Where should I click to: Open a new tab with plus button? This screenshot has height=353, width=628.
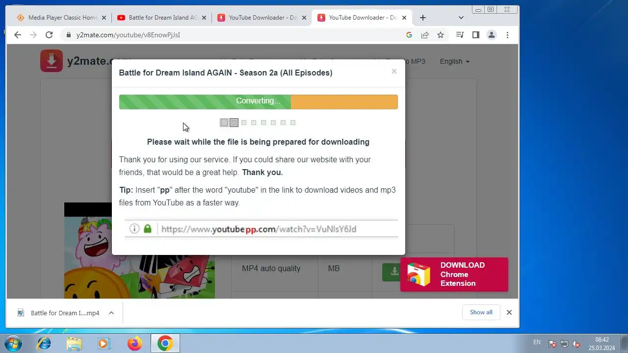[422, 18]
